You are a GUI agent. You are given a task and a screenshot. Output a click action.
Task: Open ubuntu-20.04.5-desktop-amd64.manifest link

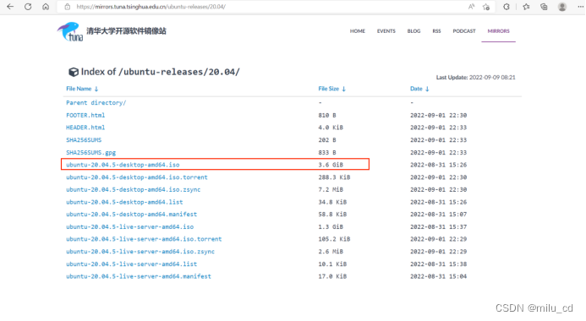coord(132,215)
